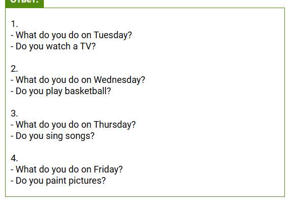Click the word basketball
Image resolution: width=290 pixels, height=202 pixels.
point(86,91)
